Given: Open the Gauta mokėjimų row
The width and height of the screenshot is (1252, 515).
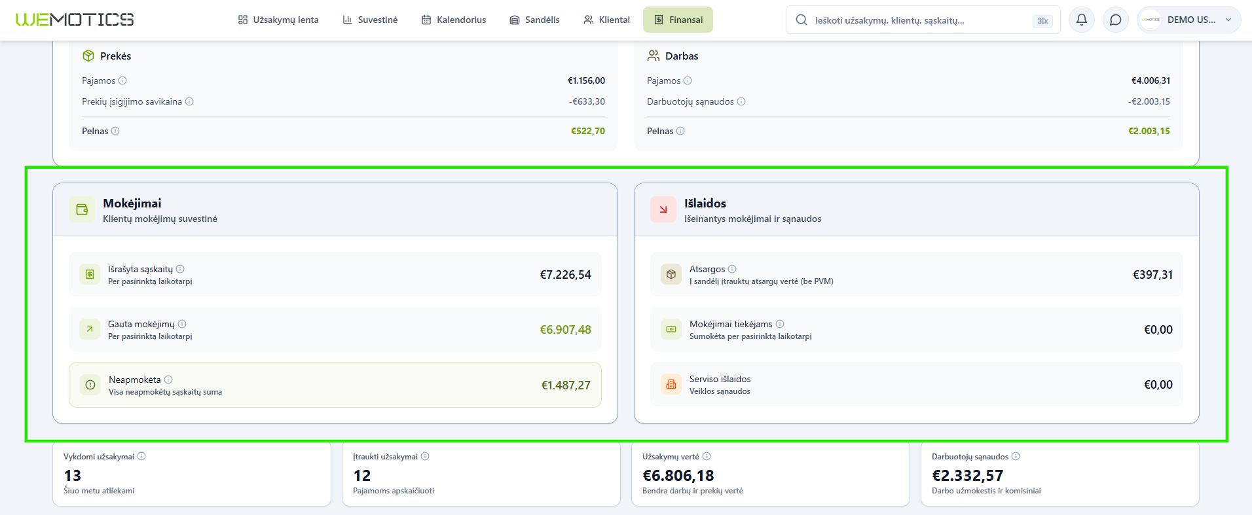Looking at the screenshot, I should click(x=335, y=329).
